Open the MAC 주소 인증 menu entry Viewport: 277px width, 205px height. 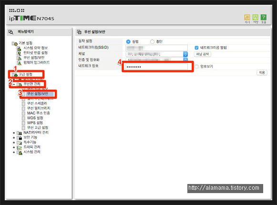tap(38, 113)
